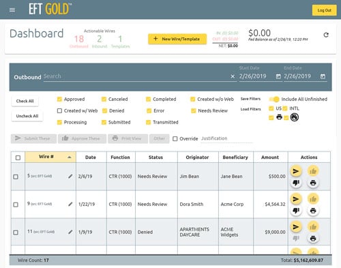
Task: Deny wire 5 with thumbs down
Action: [296, 183]
